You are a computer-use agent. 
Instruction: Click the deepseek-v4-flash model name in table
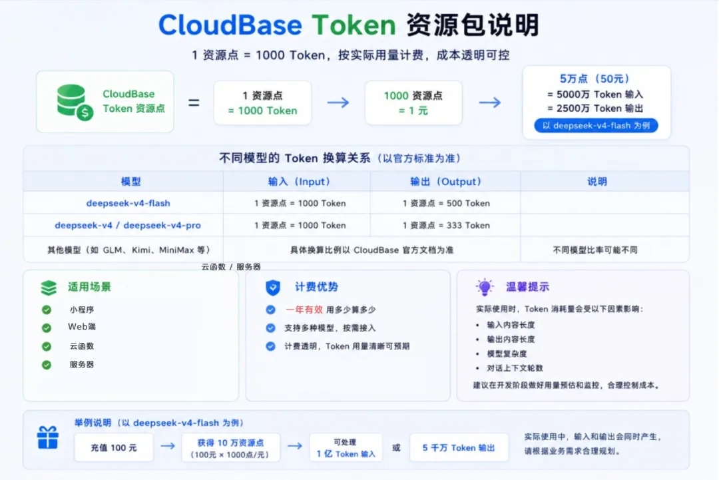(128, 203)
